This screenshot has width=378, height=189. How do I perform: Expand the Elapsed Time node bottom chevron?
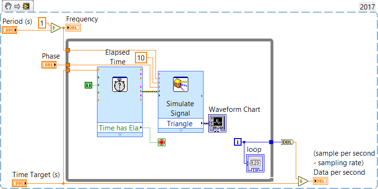click(x=120, y=134)
